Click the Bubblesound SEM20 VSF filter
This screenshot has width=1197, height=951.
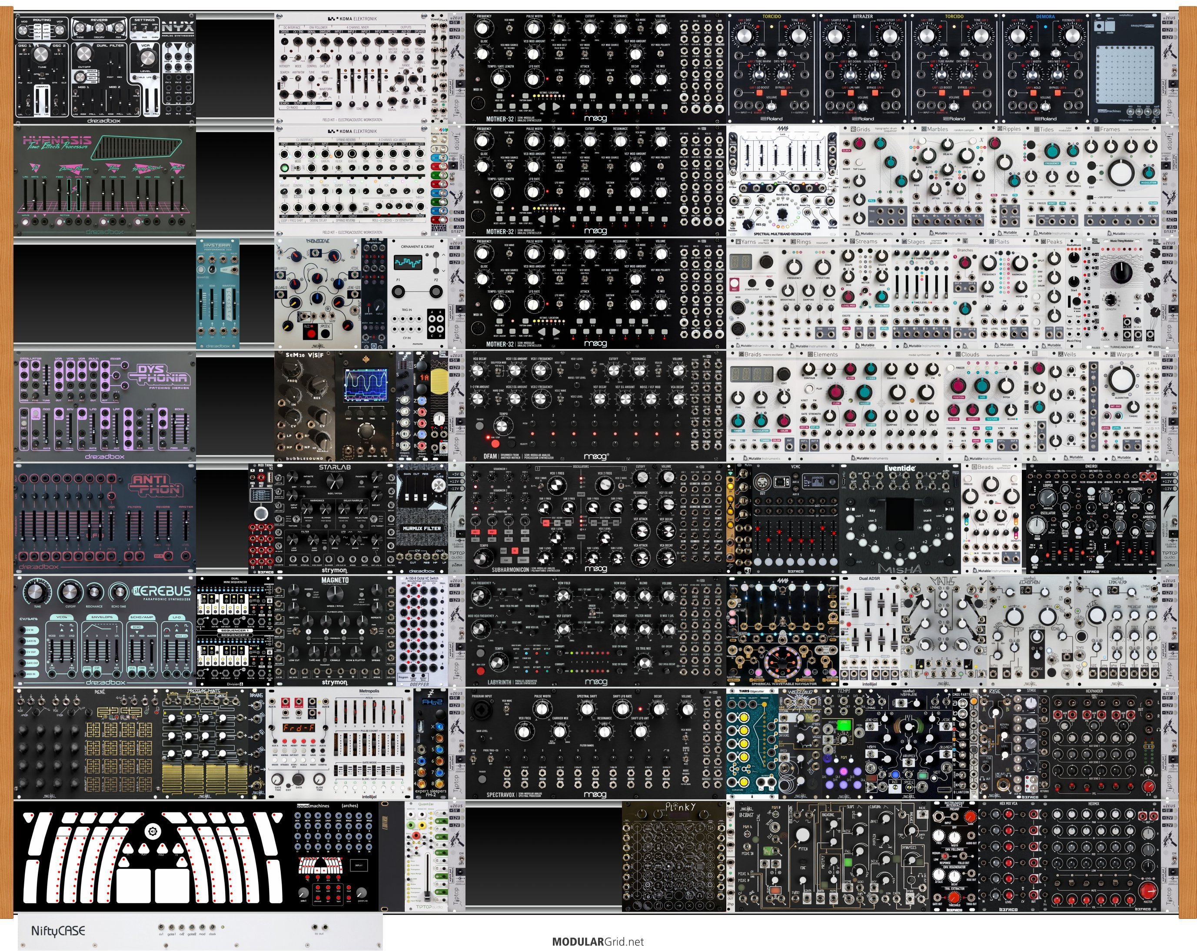tap(304, 406)
